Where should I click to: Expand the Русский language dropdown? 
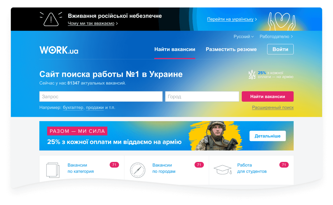click(x=244, y=36)
